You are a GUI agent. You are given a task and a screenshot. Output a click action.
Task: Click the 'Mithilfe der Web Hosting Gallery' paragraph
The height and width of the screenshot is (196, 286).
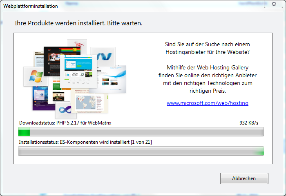(208, 79)
